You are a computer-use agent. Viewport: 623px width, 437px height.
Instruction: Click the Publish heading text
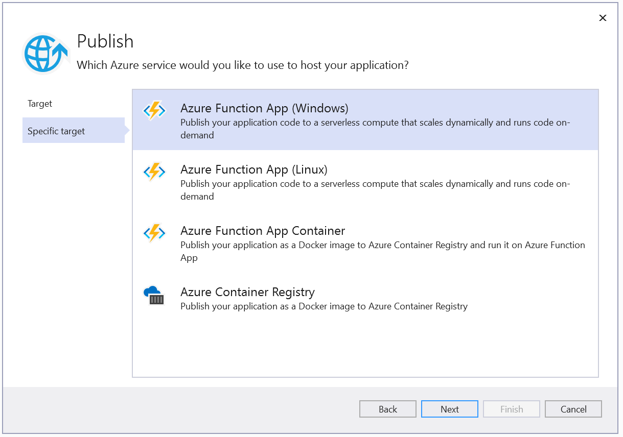pyautogui.click(x=105, y=42)
